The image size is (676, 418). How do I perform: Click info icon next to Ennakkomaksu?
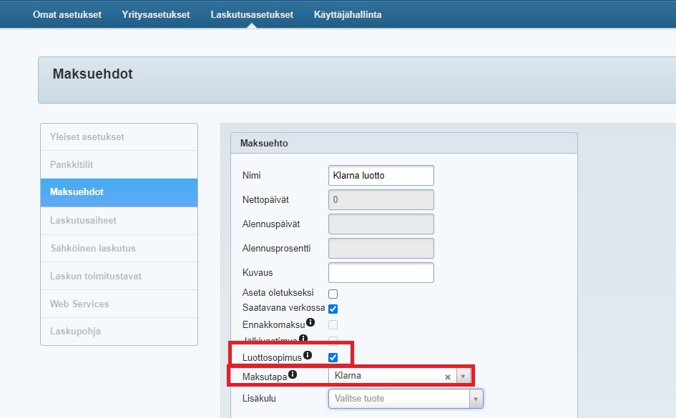310,322
